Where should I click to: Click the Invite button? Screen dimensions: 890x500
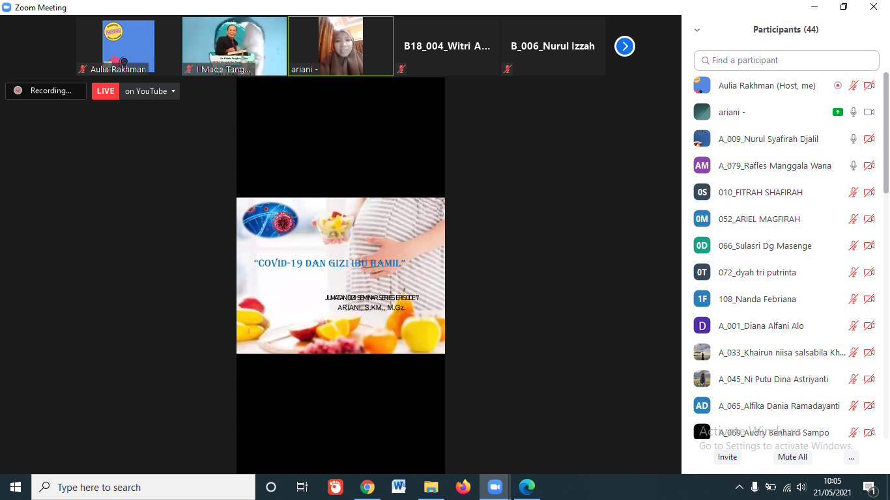[x=727, y=457]
